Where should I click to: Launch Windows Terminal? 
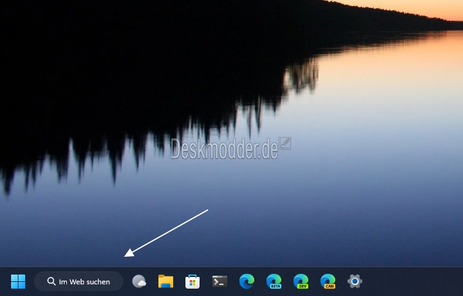pos(220,281)
